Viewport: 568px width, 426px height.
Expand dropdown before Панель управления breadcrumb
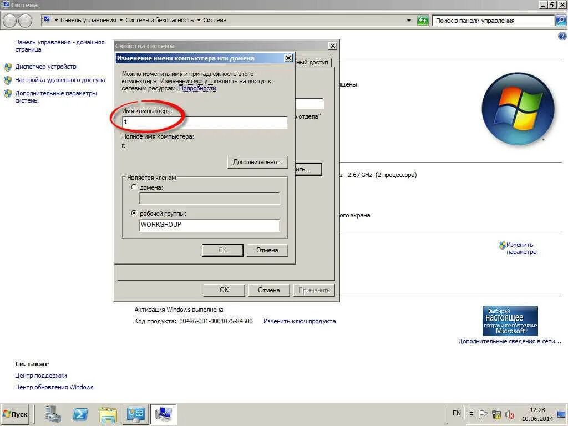[x=56, y=21]
